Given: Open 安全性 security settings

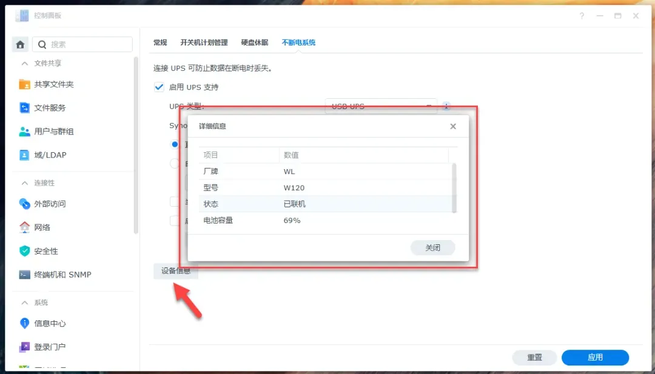Looking at the screenshot, I should (46, 251).
